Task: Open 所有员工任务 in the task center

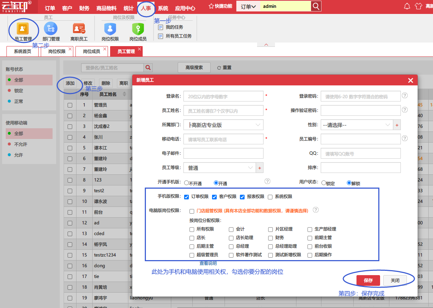Action: pos(175,36)
